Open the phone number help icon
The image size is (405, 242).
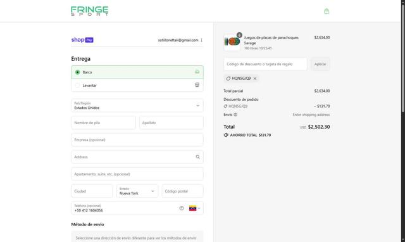click(182, 208)
